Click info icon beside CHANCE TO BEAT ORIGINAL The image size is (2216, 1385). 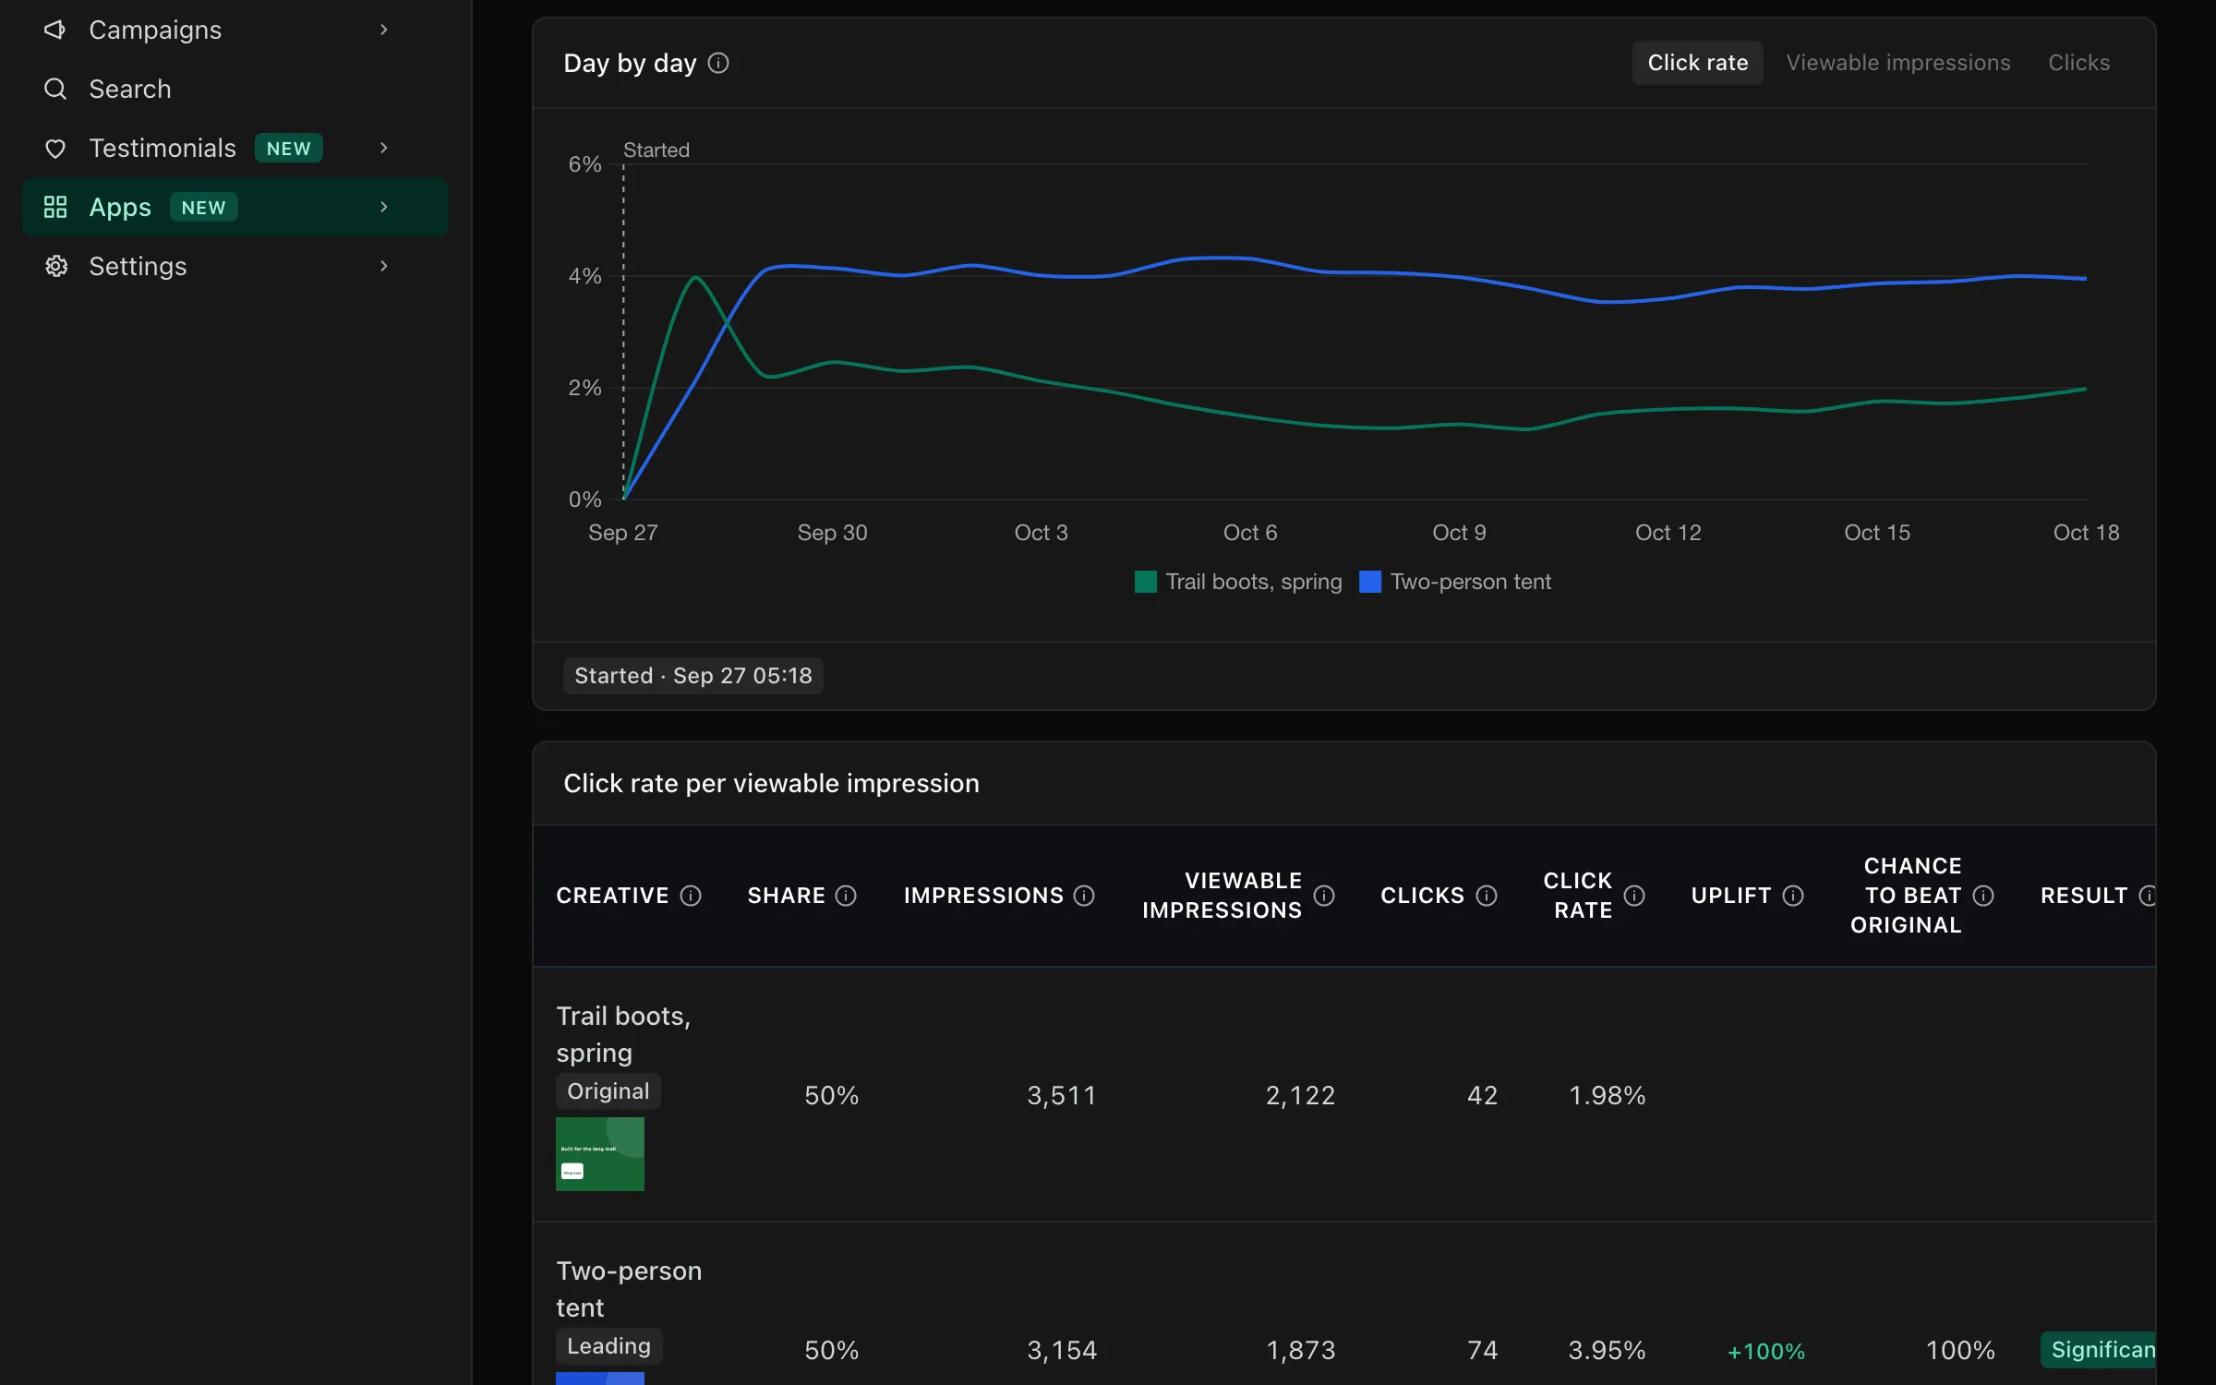(x=1983, y=896)
